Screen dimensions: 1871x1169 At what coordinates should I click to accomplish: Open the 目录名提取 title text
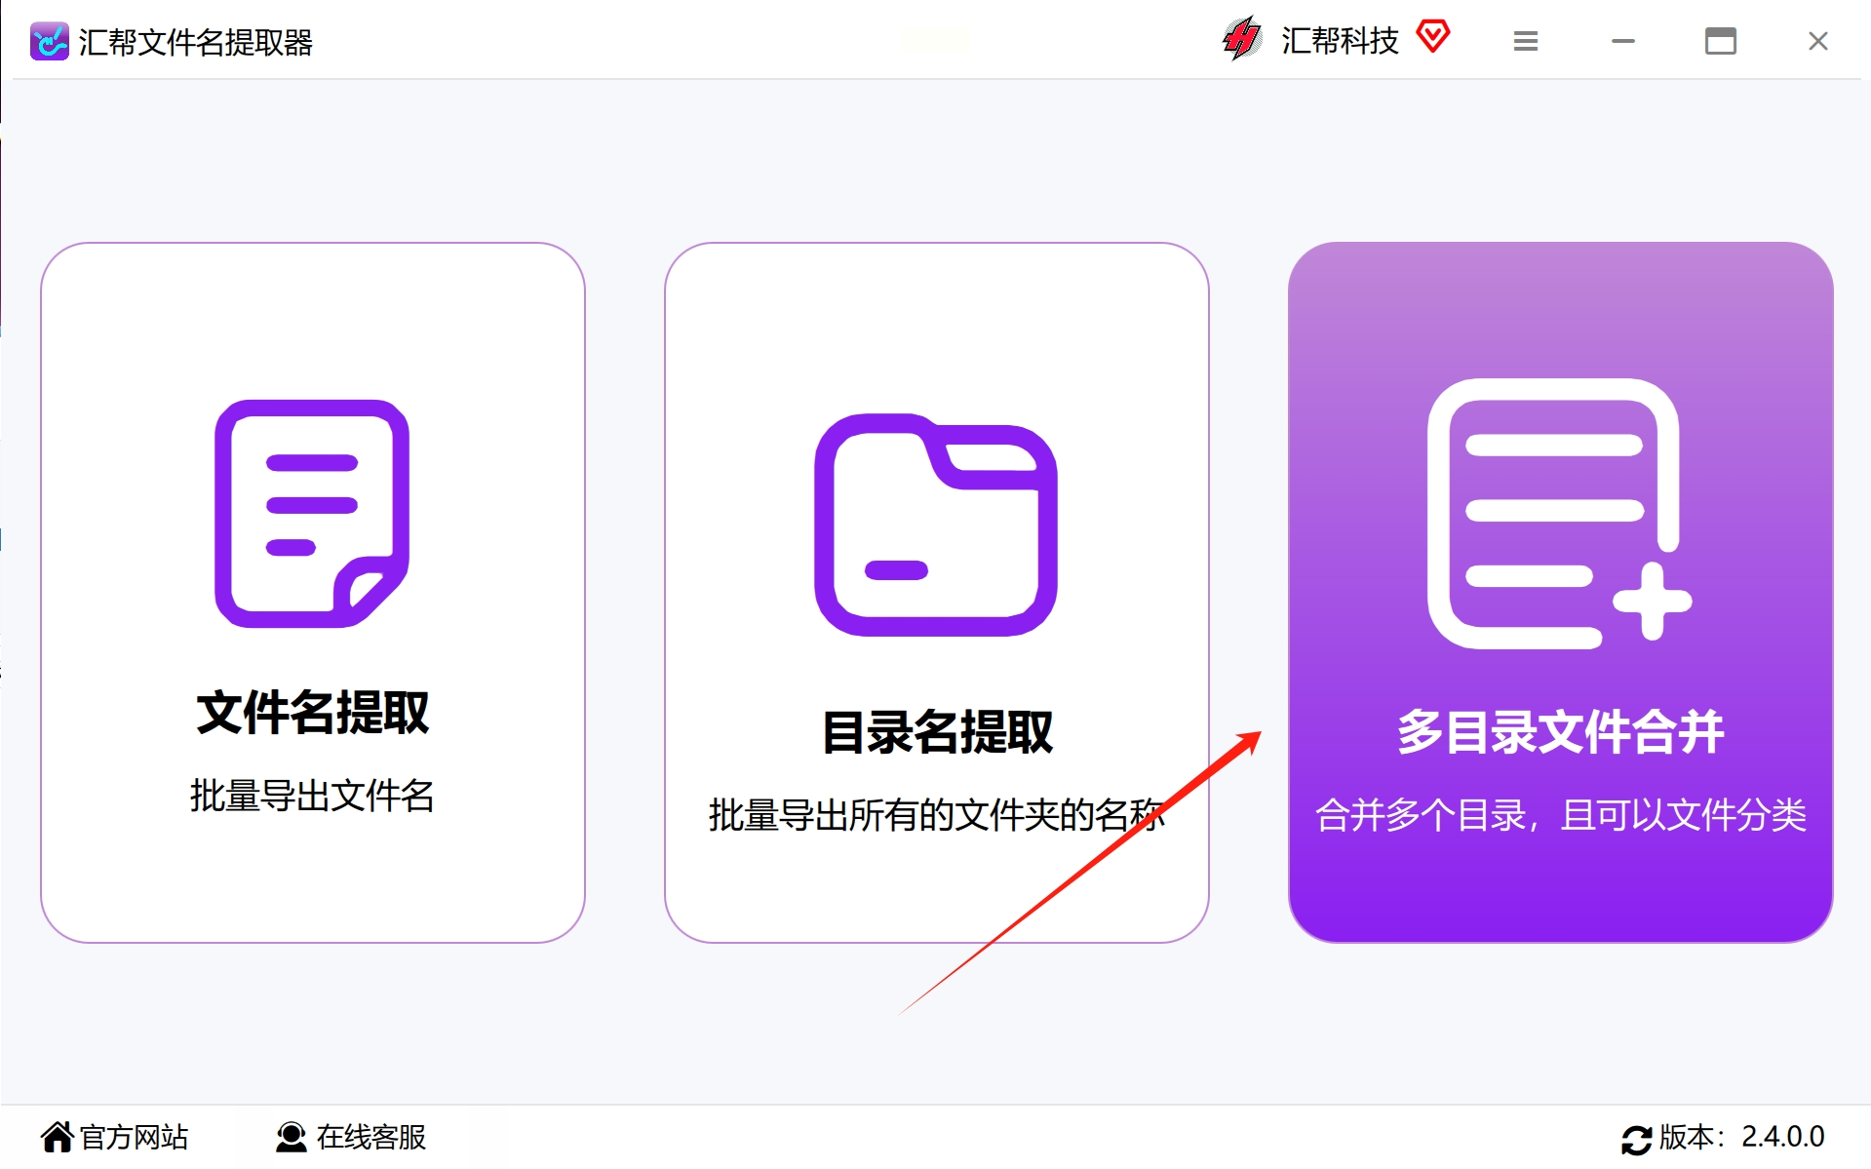pyautogui.click(x=937, y=732)
